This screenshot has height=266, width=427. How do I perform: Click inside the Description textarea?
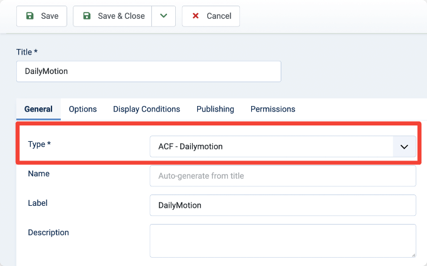(283, 241)
